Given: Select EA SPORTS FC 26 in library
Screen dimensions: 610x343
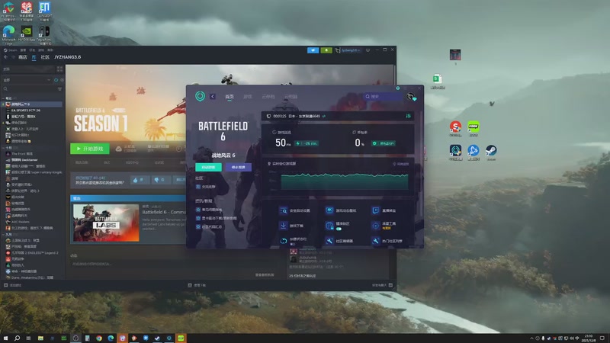Looking at the screenshot, I should point(25,111).
